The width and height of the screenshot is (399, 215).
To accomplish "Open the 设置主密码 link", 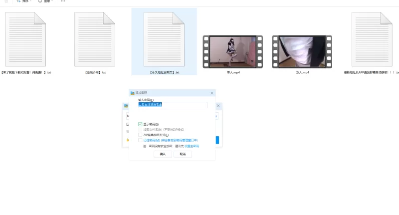I will [192, 146].
